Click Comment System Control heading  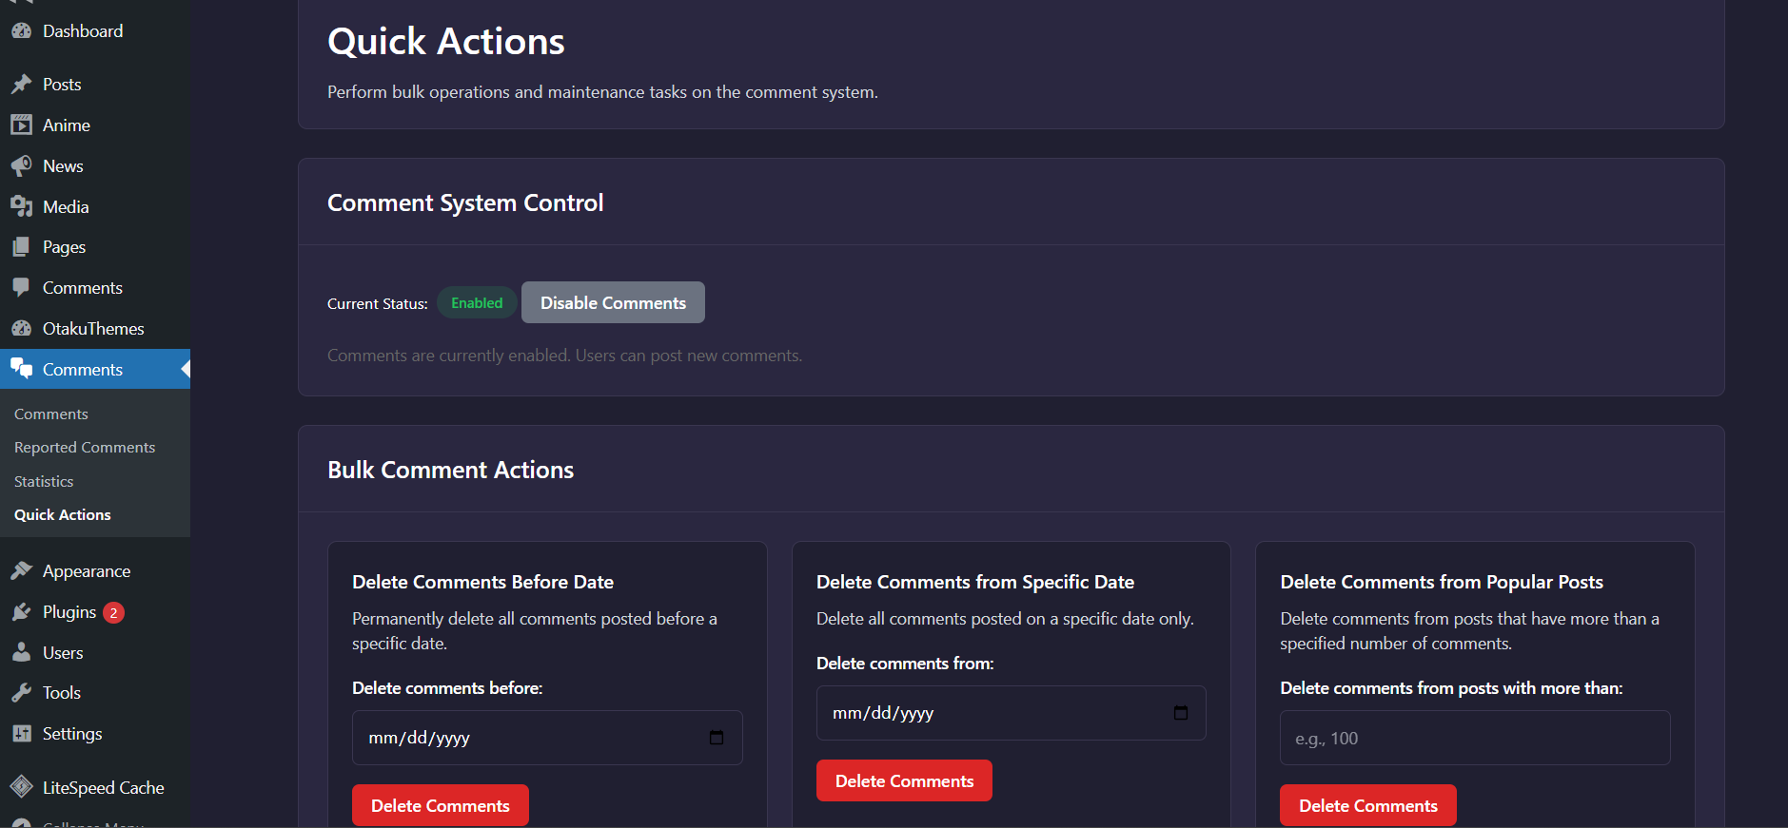[465, 203]
